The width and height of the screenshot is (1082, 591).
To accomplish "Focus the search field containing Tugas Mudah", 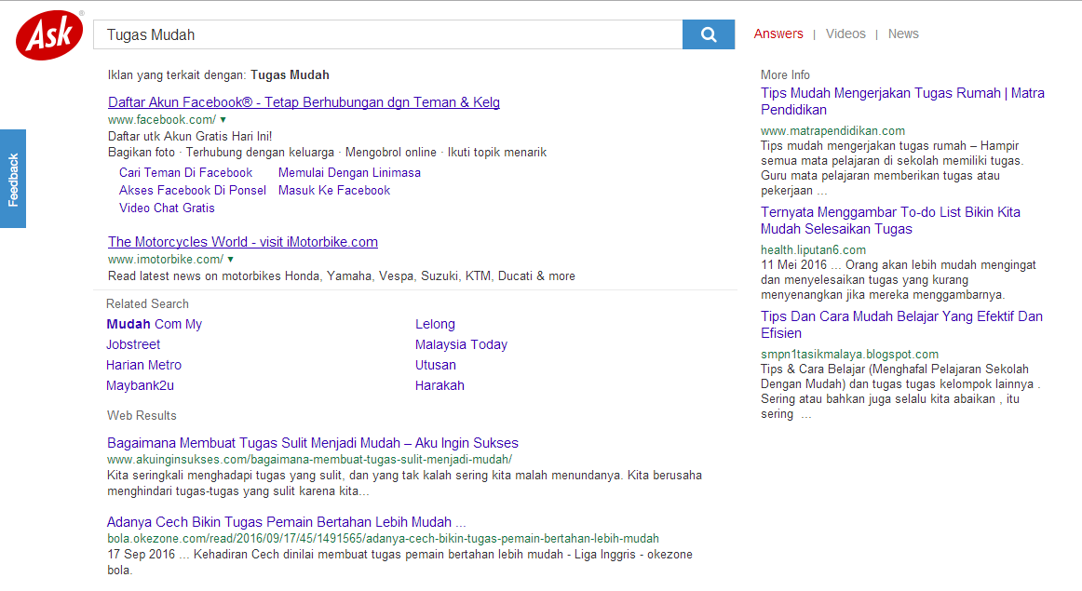I will pyautogui.click(x=387, y=34).
